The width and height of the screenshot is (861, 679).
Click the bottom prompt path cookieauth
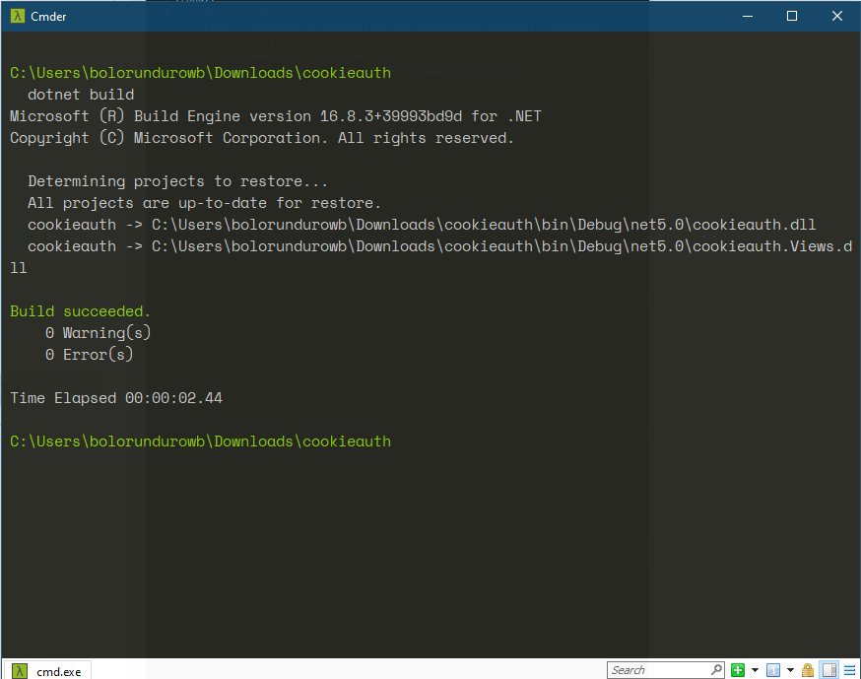[x=200, y=441]
